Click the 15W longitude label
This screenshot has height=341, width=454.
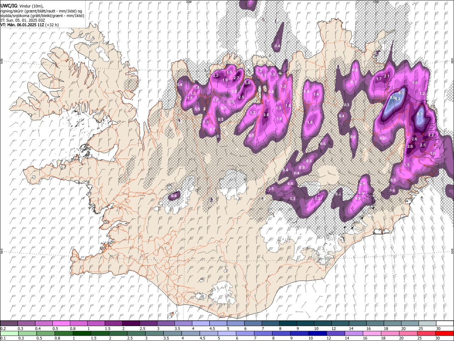click(376, 2)
